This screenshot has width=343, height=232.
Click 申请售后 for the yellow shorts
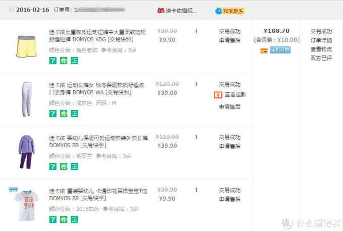tap(230, 40)
